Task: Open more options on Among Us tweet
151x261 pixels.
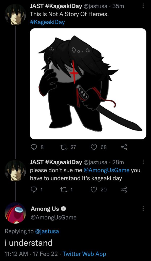Action: point(143,208)
